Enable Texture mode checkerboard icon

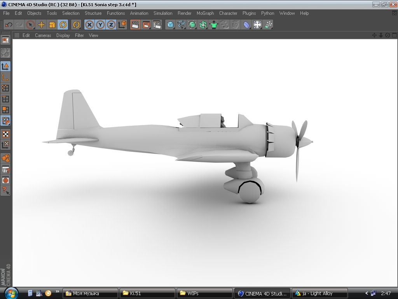click(5, 134)
